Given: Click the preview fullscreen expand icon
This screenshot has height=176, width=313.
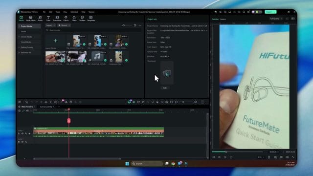Looking at the screenshot, I should coord(293,157).
